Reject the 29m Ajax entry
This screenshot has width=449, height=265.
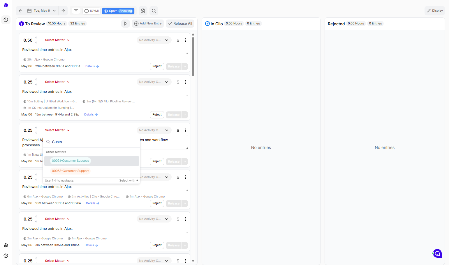click(x=157, y=66)
